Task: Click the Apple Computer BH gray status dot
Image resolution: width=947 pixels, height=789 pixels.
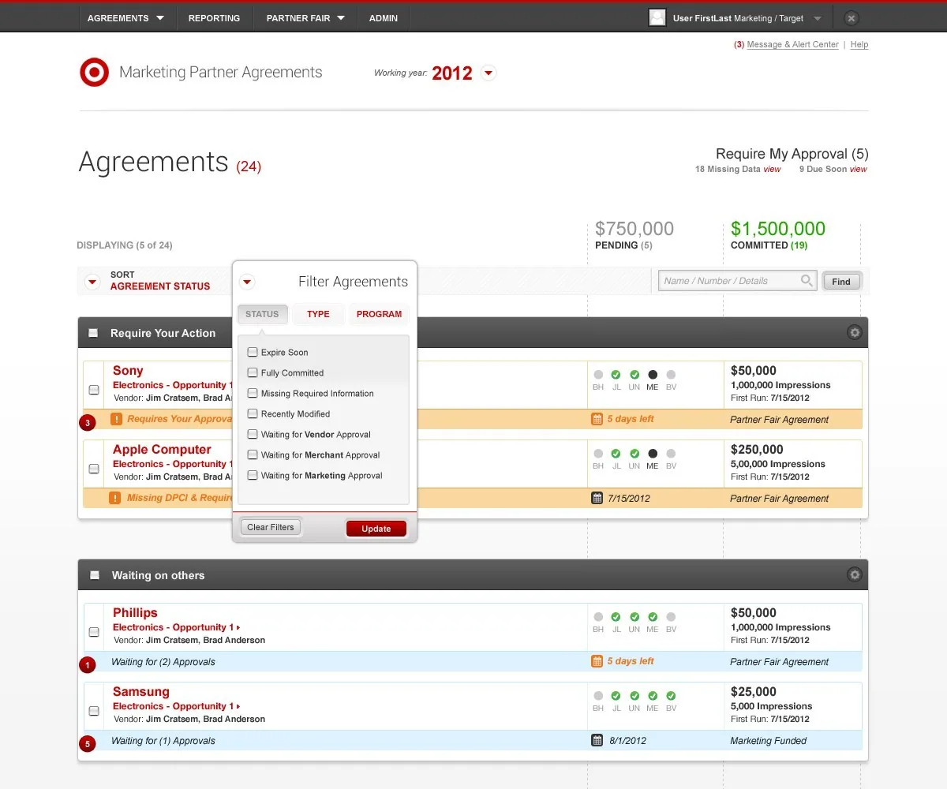Action: coord(598,454)
